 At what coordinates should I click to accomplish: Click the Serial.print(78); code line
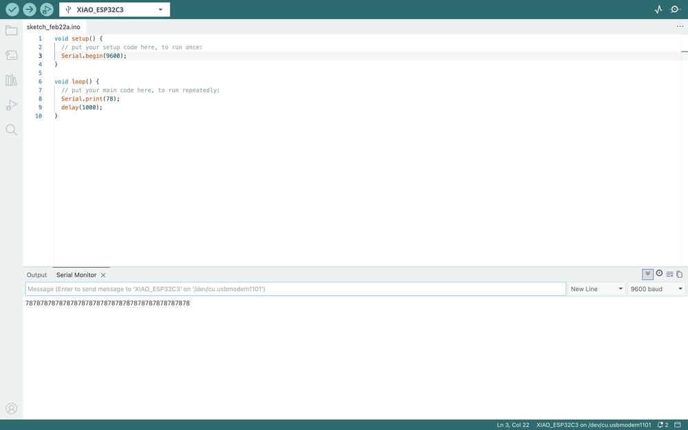tap(90, 98)
